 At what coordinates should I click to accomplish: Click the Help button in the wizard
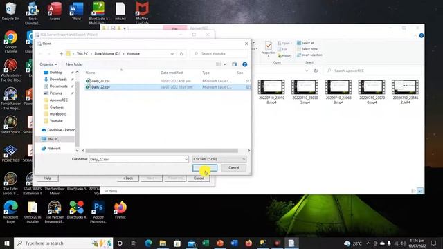coord(48,178)
